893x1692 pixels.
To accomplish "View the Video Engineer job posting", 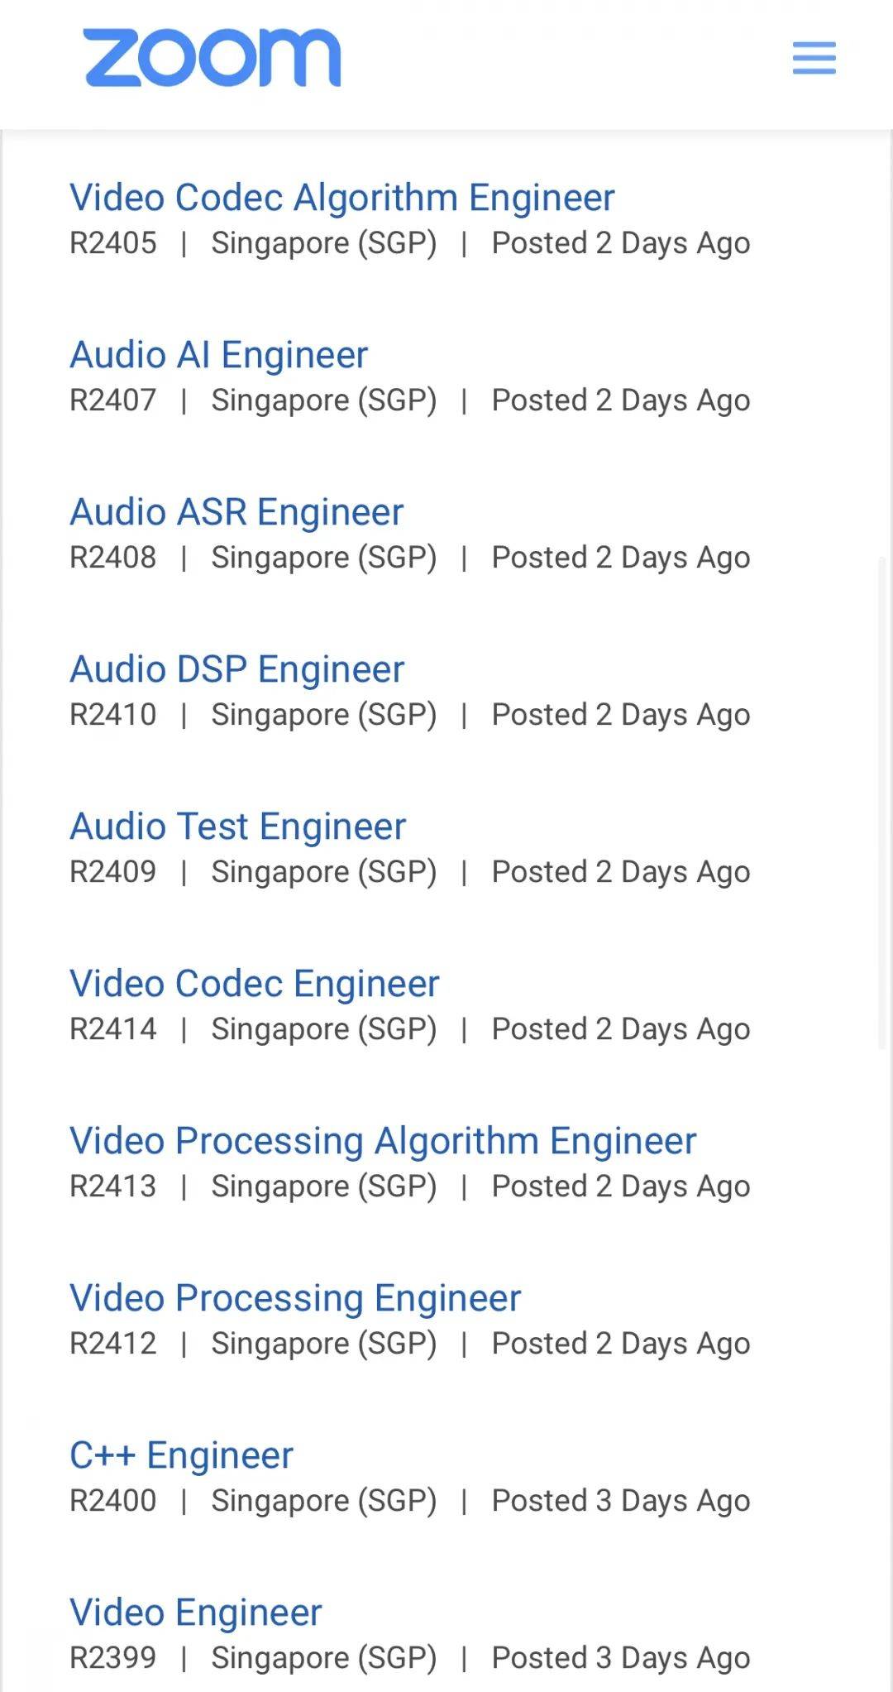I will tap(195, 1613).
